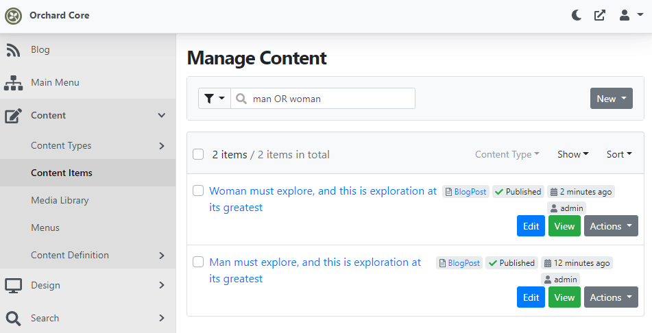Open the Sort dropdown
652x333 pixels.
(619, 154)
